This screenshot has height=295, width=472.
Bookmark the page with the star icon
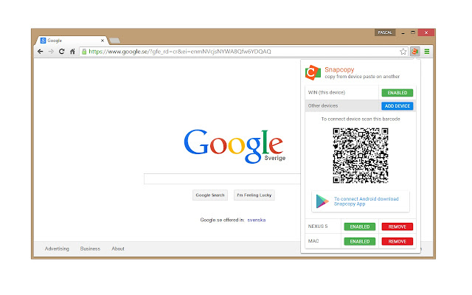(403, 52)
